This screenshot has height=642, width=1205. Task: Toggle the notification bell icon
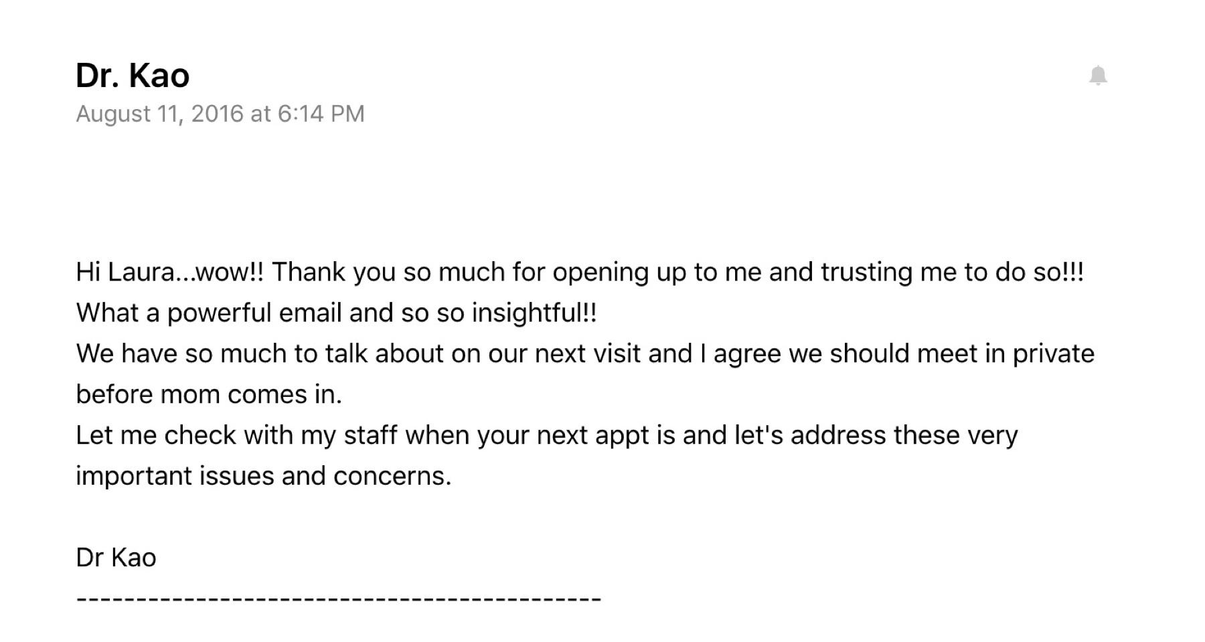point(1098,76)
